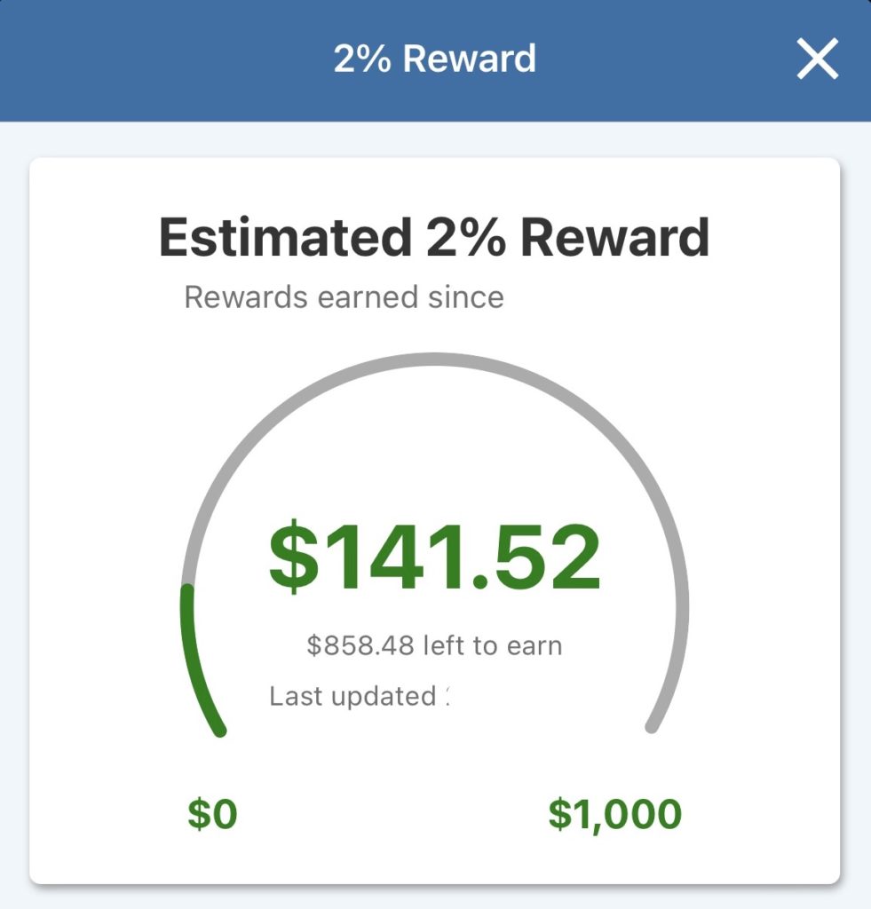
Task: Tap the green gauge start point above $0
Action: (x=220, y=731)
